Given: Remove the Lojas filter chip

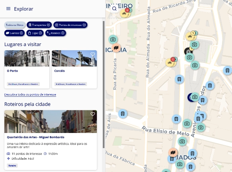Looking at the screenshot, I should [40, 33].
